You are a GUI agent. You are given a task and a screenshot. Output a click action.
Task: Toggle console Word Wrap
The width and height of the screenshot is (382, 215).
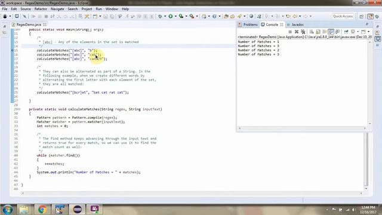click(x=325, y=32)
